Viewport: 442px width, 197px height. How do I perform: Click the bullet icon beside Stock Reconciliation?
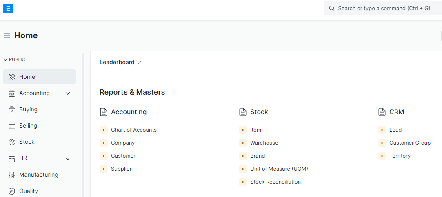pos(243,182)
